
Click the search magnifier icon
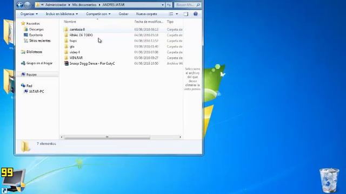point(198,5)
